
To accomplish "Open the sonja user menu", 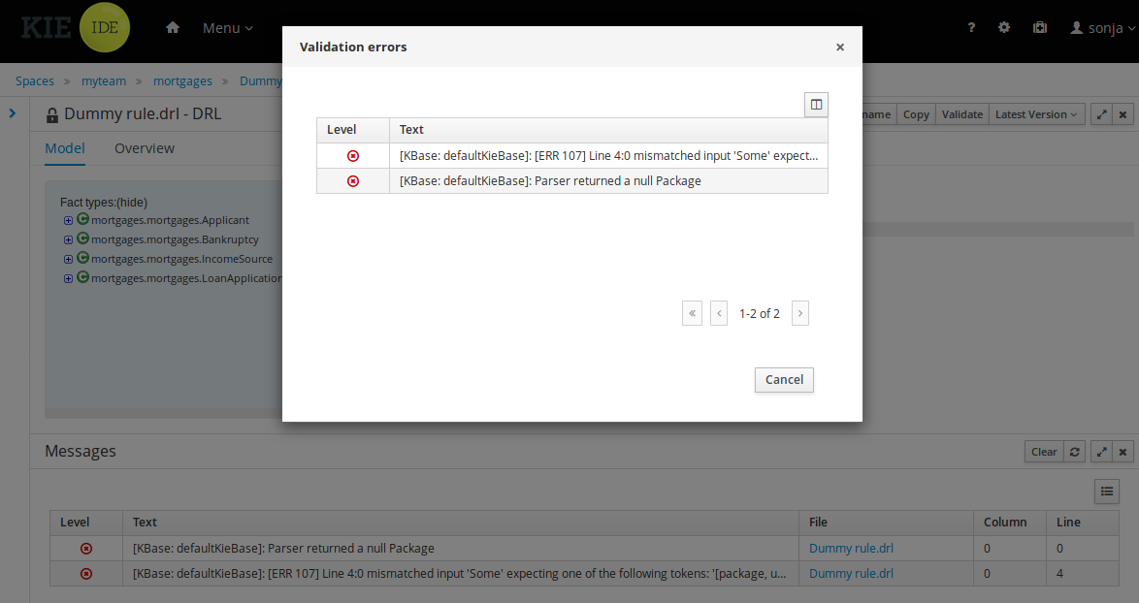I will (x=1103, y=28).
